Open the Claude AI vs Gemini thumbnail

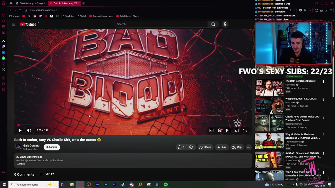coord(269,123)
